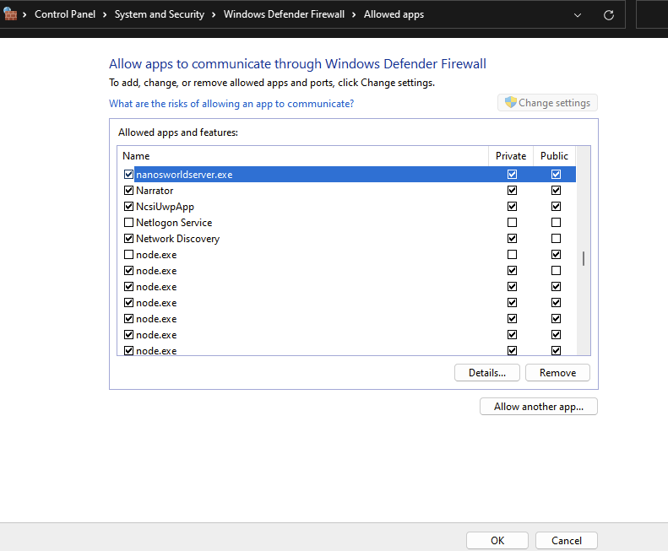This screenshot has width=668, height=551.
Task: Uncheck the NcsiUwpApp name checkbox
Action: pyautogui.click(x=128, y=207)
